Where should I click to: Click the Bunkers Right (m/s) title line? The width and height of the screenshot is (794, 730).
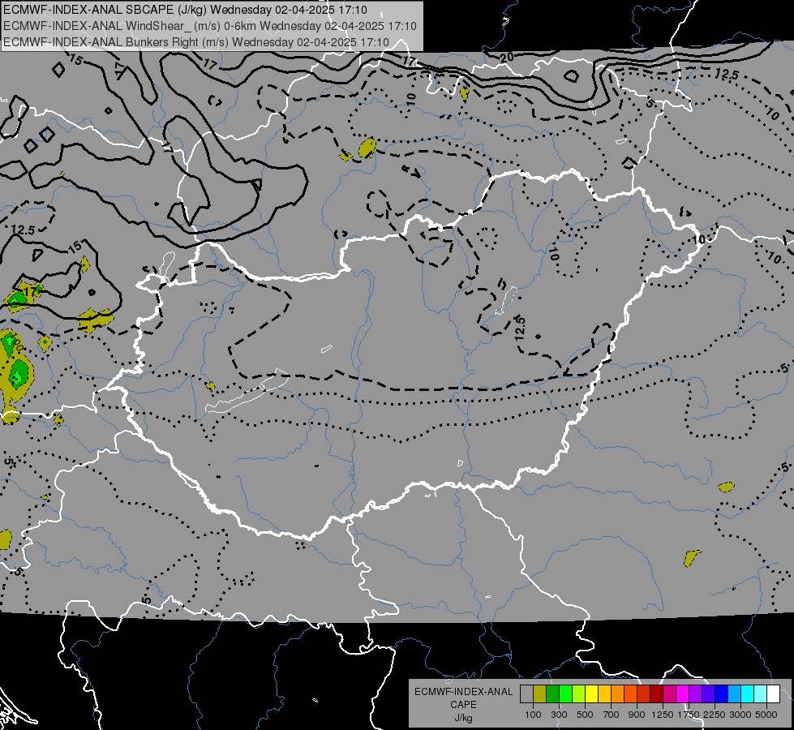[196, 42]
